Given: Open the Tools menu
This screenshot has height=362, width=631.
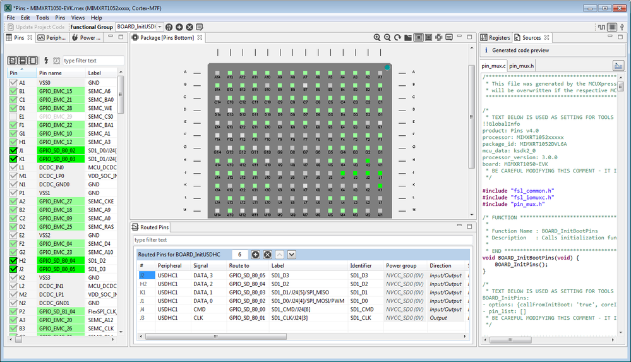Looking at the screenshot, I should point(42,18).
